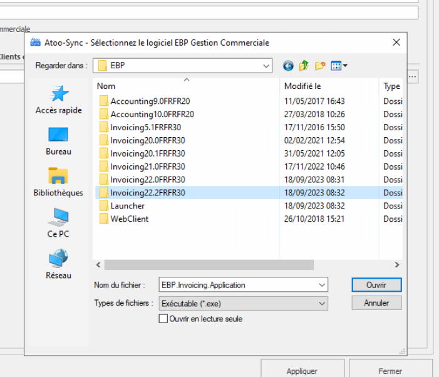Open Ce PC in the places sidebar
This screenshot has height=377, width=439.
coord(58,223)
